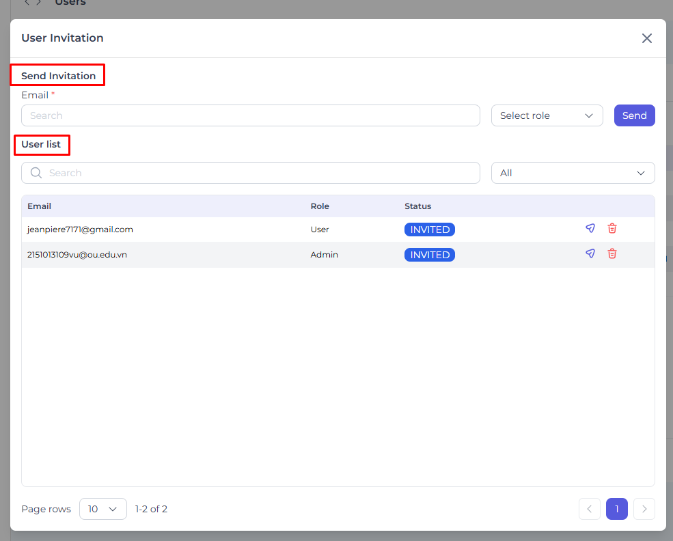The height and width of the screenshot is (541, 673).
Task: Click the Status column header
Action: tap(417, 206)
